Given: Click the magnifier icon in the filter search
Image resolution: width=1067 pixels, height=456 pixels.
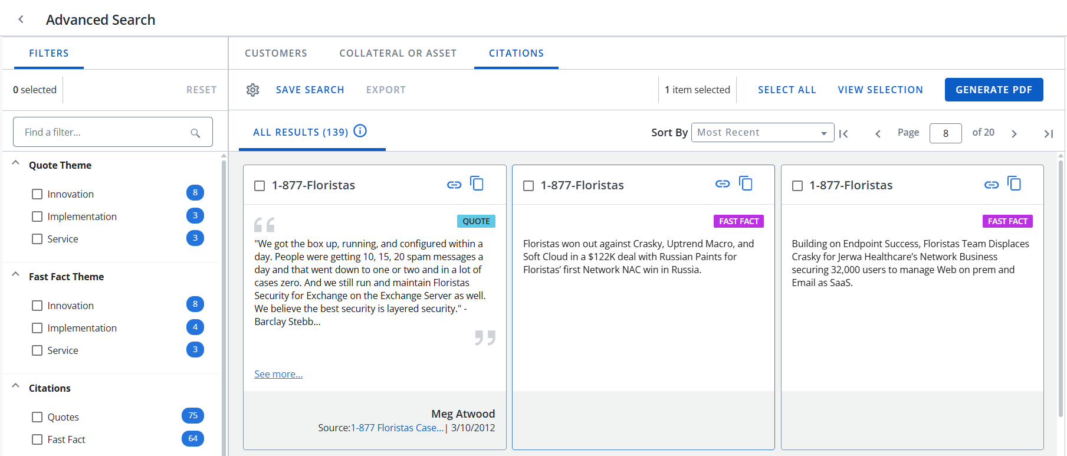Looking at the screenshot, I should tap(195, 133).
